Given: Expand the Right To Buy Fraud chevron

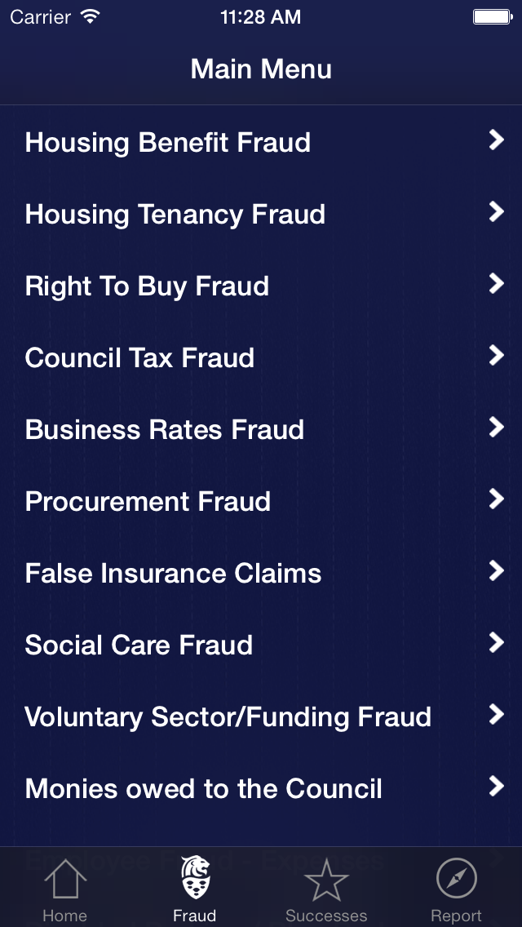Looking at the screenshot, I should point(496,285).
